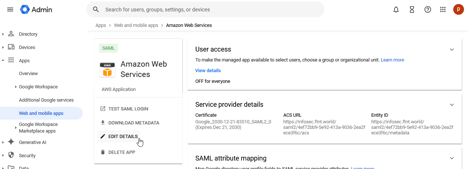This screenshot has height=169, width=468.
Task: Click the search input field
Action: click(210, 10)
